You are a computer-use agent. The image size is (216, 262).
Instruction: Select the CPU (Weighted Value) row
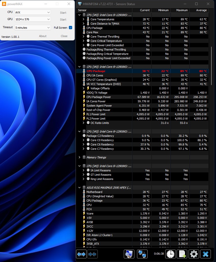pos(142,196)
